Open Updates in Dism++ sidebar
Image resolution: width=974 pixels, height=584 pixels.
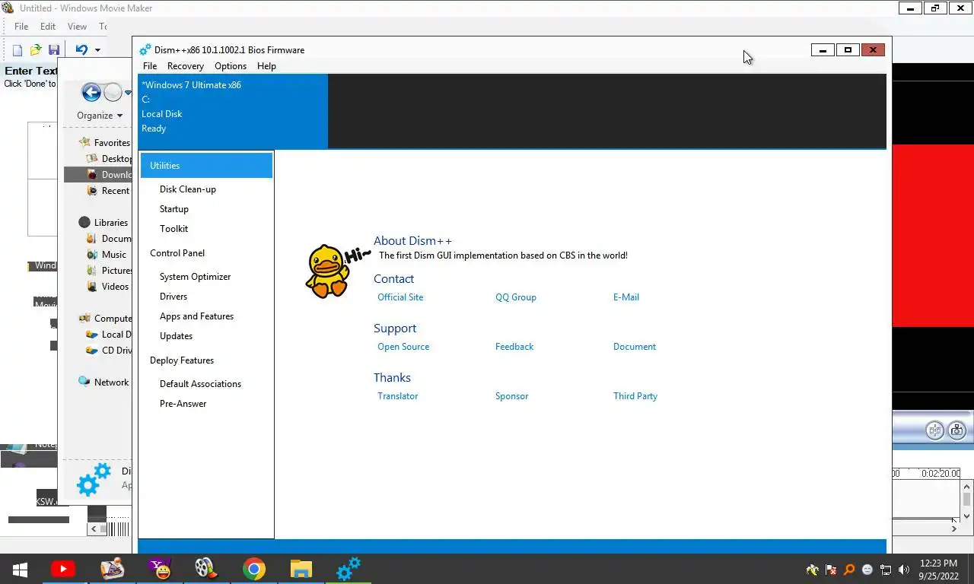pos(177,336)
